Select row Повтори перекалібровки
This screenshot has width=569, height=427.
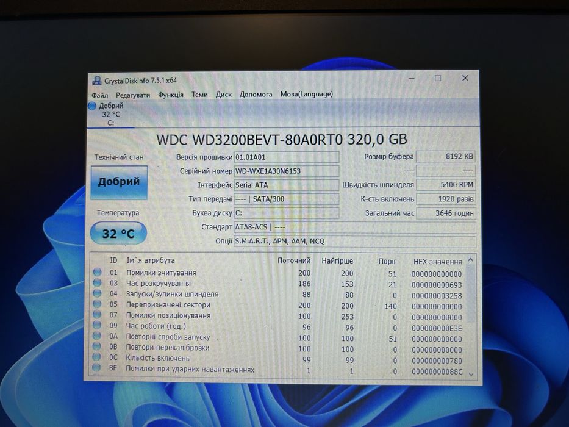279,348
